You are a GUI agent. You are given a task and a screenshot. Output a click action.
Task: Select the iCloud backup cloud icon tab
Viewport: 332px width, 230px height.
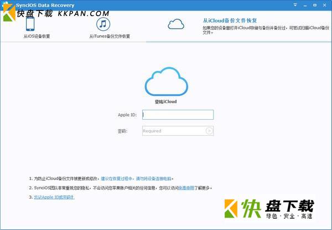pyautogui.click(x=176, y=24)
